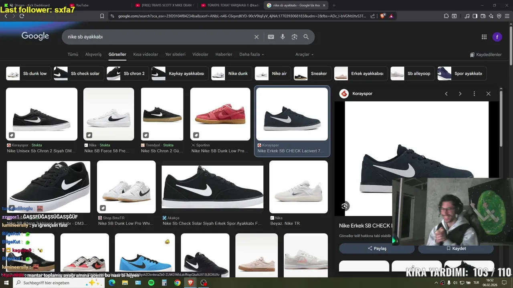Select the Sb chron 2 filter chip
Image resolution: width=513 pixels, height=288 pixels.
pos(128,74)
